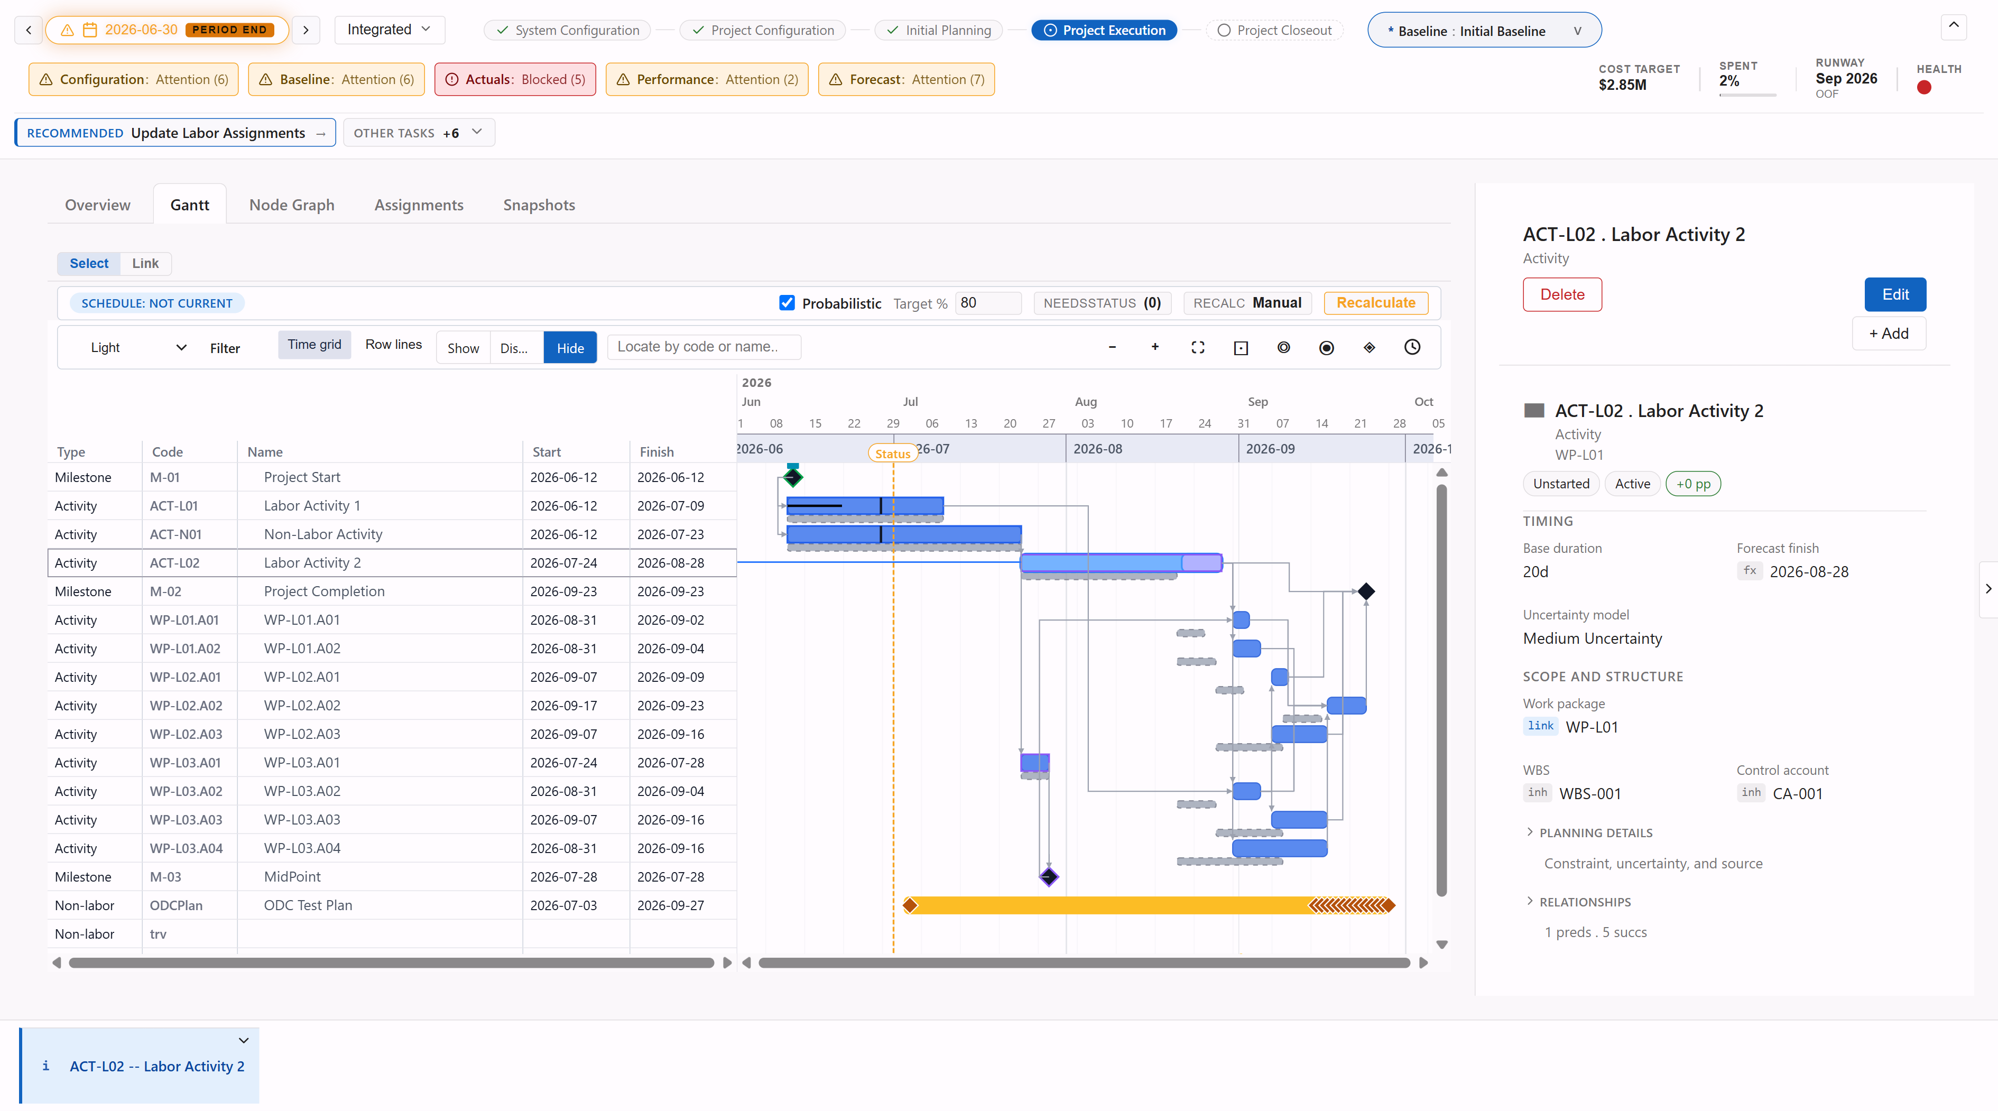The height and width of the screenshot is (1111, 1998).
Task: Open the Overview tab
Action: click(x=98, y=205)
